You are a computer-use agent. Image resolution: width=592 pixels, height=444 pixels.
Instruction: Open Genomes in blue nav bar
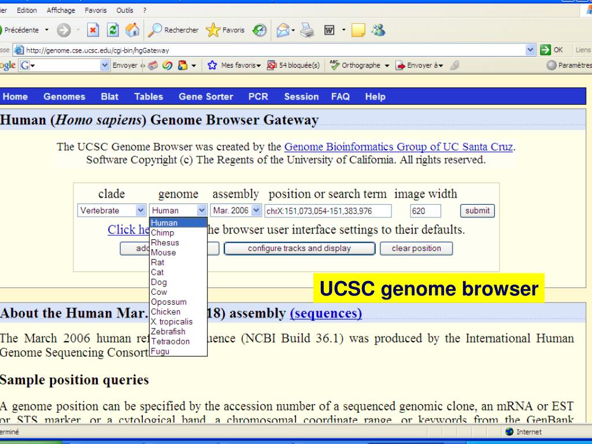[x=64, y=97]
